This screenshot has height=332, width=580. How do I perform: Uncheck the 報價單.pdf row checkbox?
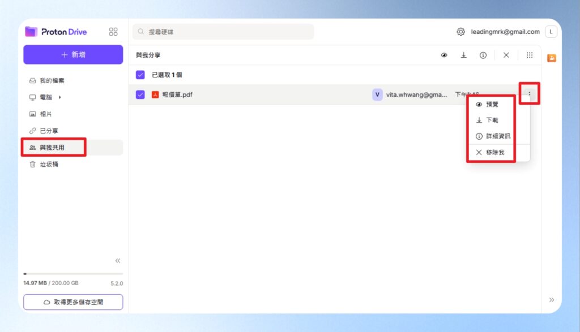click(140, 94)
